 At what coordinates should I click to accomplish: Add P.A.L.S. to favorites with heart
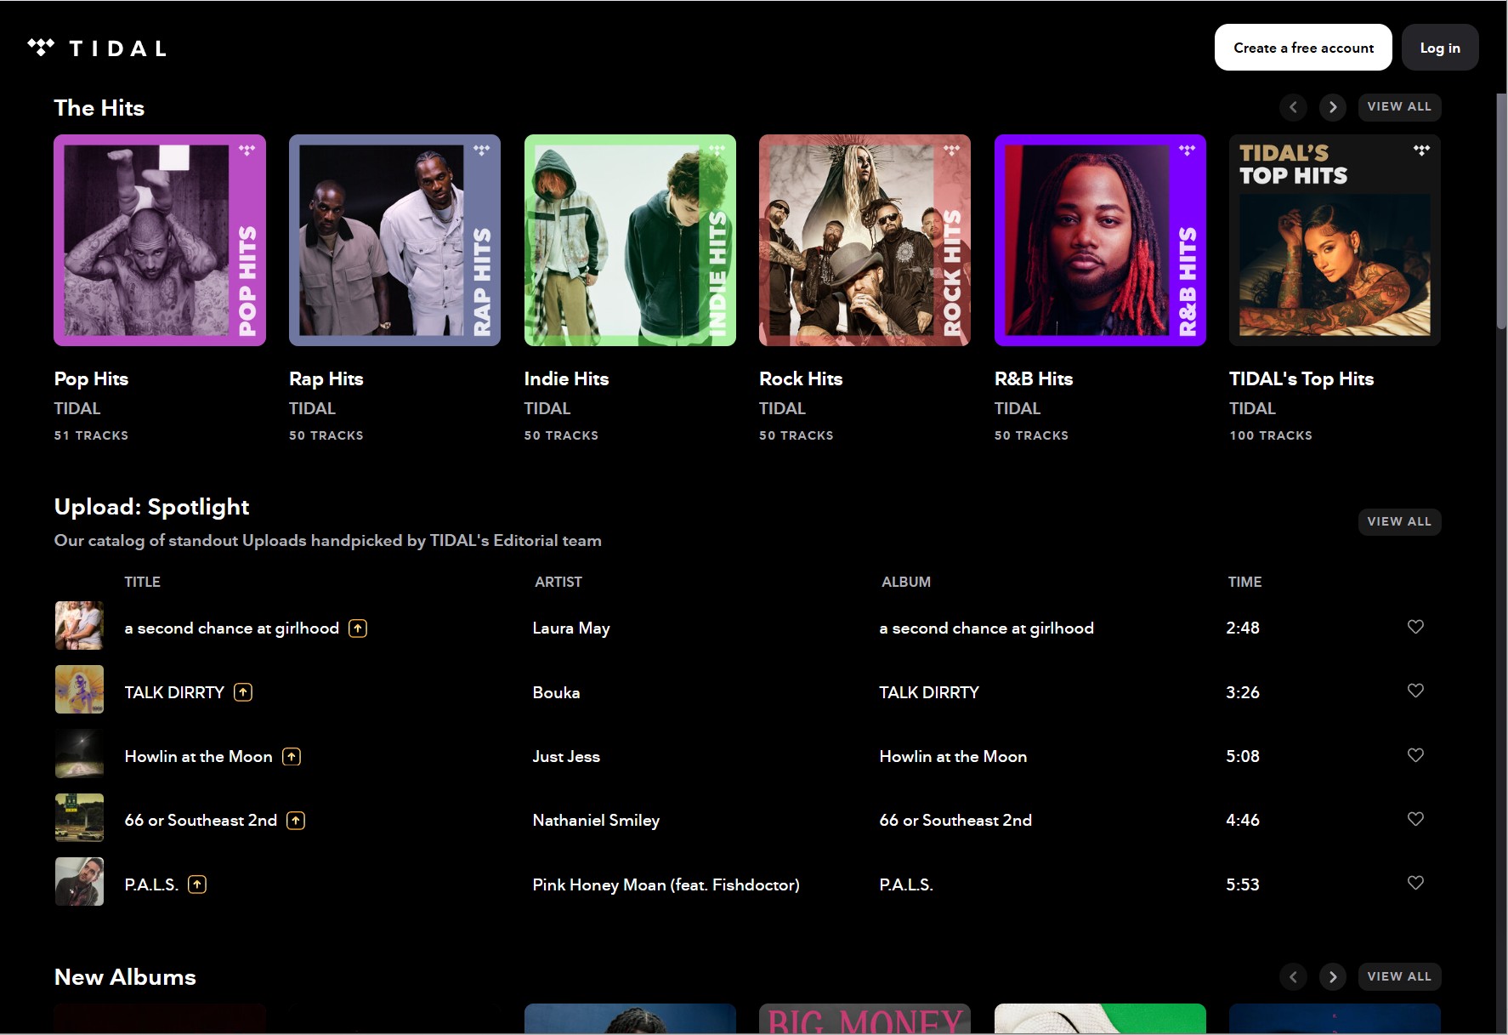coord(1415,883)
